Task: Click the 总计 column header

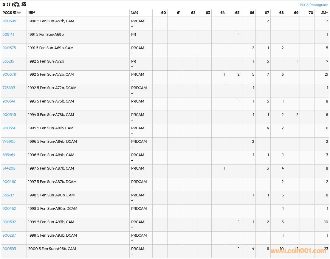Action: pyautogui.click(x=324, y=13)
